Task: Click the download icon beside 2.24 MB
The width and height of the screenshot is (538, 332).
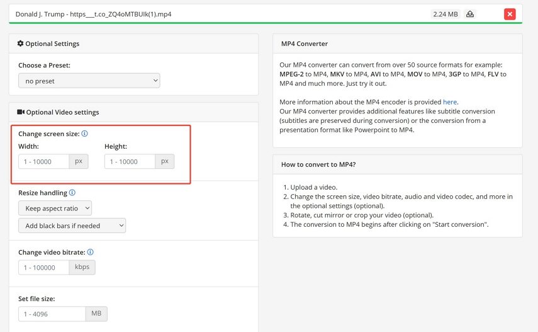Action: pyautogui.click(x=470, y=14)
